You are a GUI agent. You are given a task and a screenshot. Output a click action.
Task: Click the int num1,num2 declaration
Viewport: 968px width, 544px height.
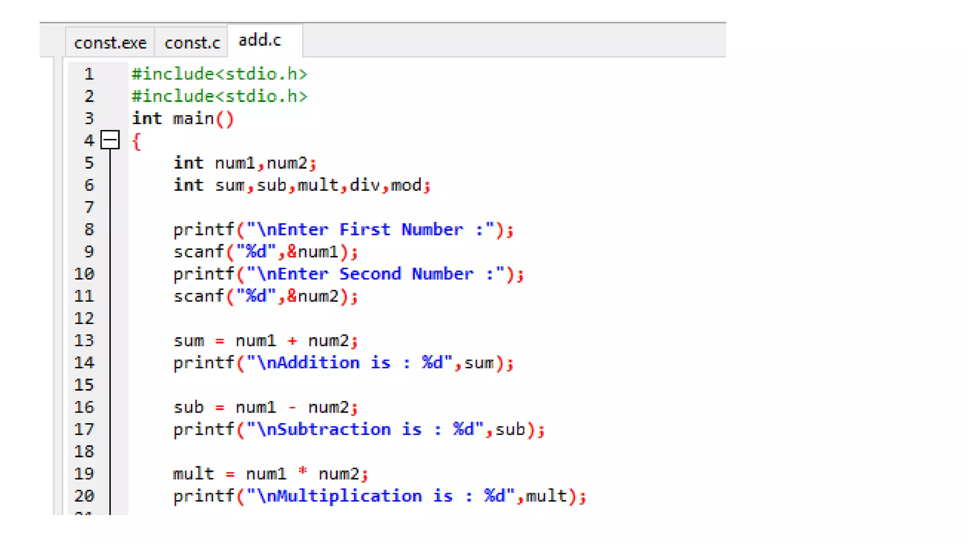point(244,163)
